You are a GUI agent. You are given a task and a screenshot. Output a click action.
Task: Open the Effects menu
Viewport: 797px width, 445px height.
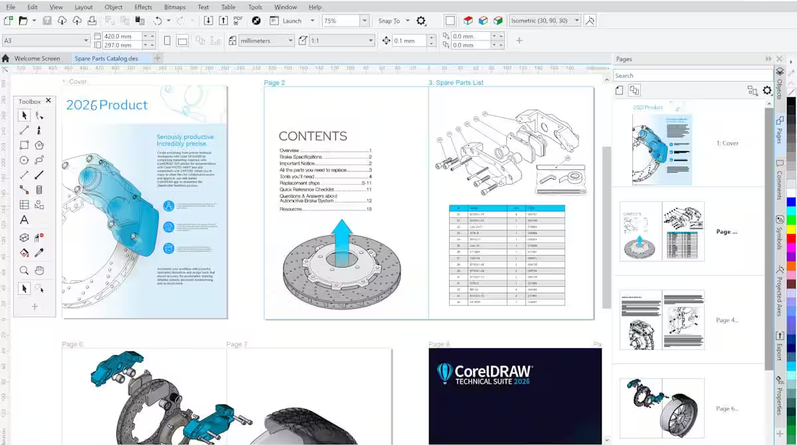143,7
